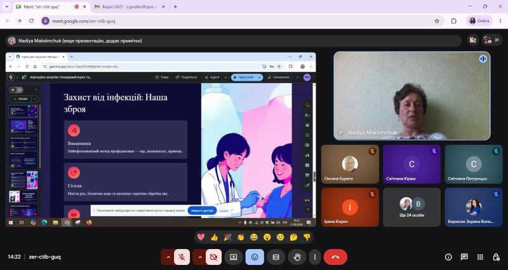This screenshot has height=270, width=508.
Task: Click the blue stop-sharing button in the sharing bar
Action: coord(202,210)
